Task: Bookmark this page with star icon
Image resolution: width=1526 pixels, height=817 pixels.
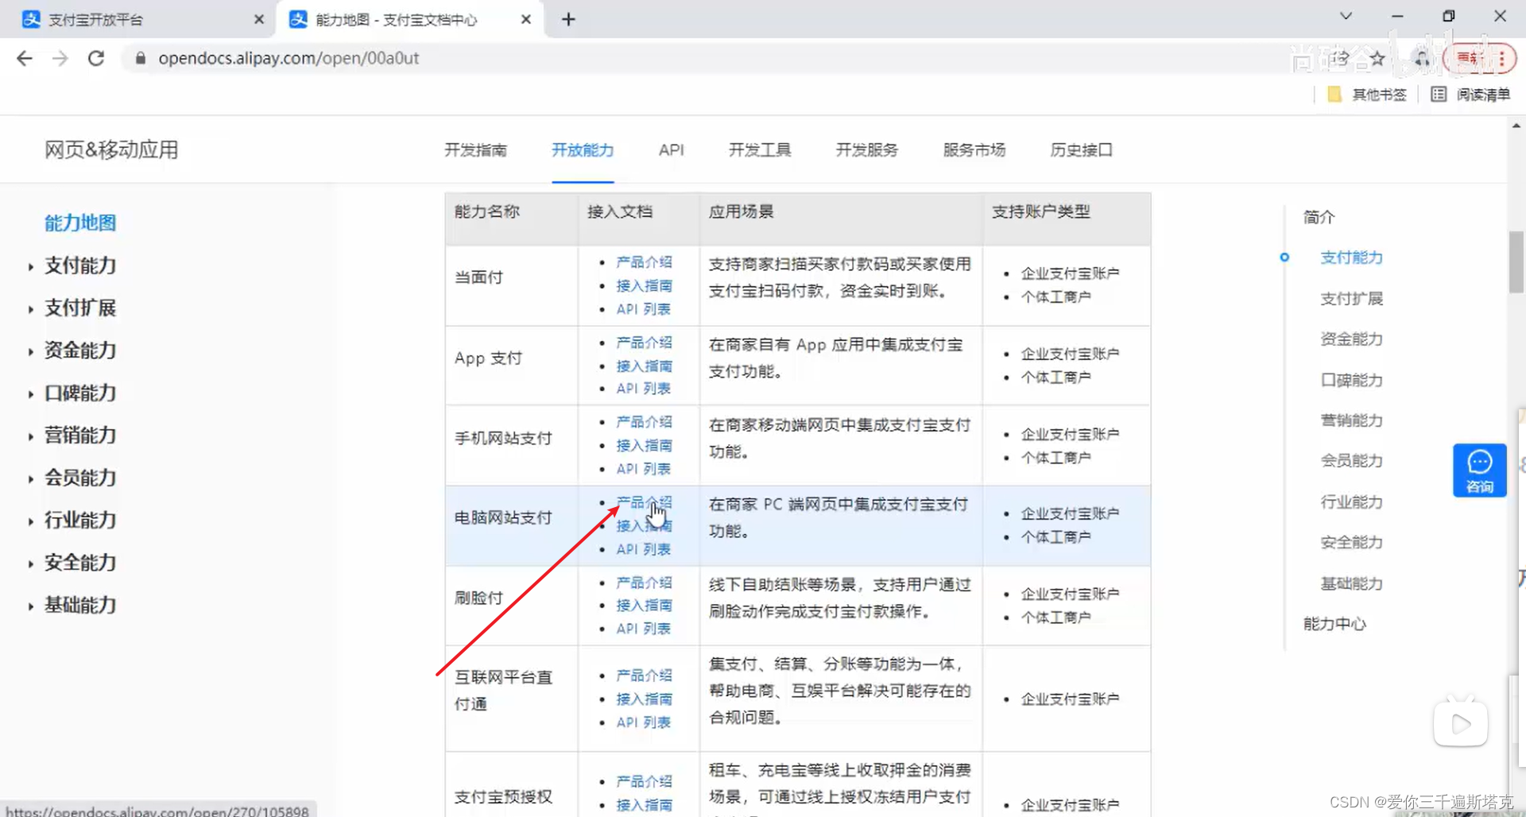Action: tap(1377, 58)
